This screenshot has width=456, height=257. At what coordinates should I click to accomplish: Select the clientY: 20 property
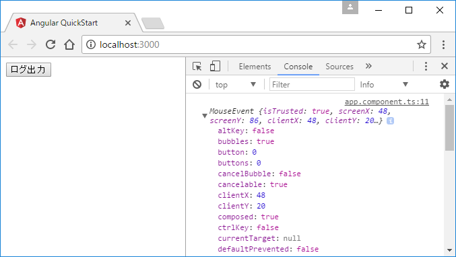tap(242, 206)
